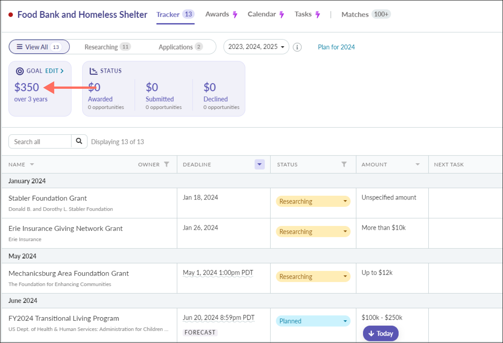Switch to the Matches tab

click(355, 14)
